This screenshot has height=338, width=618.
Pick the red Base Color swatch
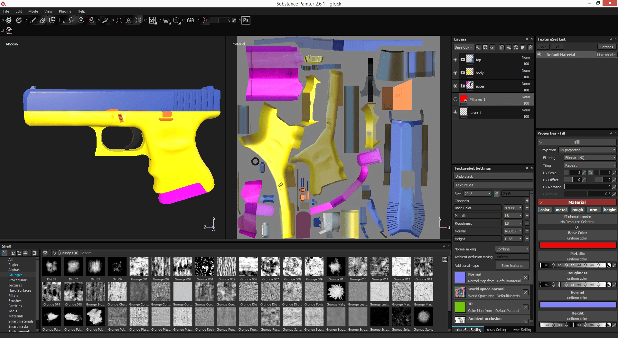[x=577, y=245]
